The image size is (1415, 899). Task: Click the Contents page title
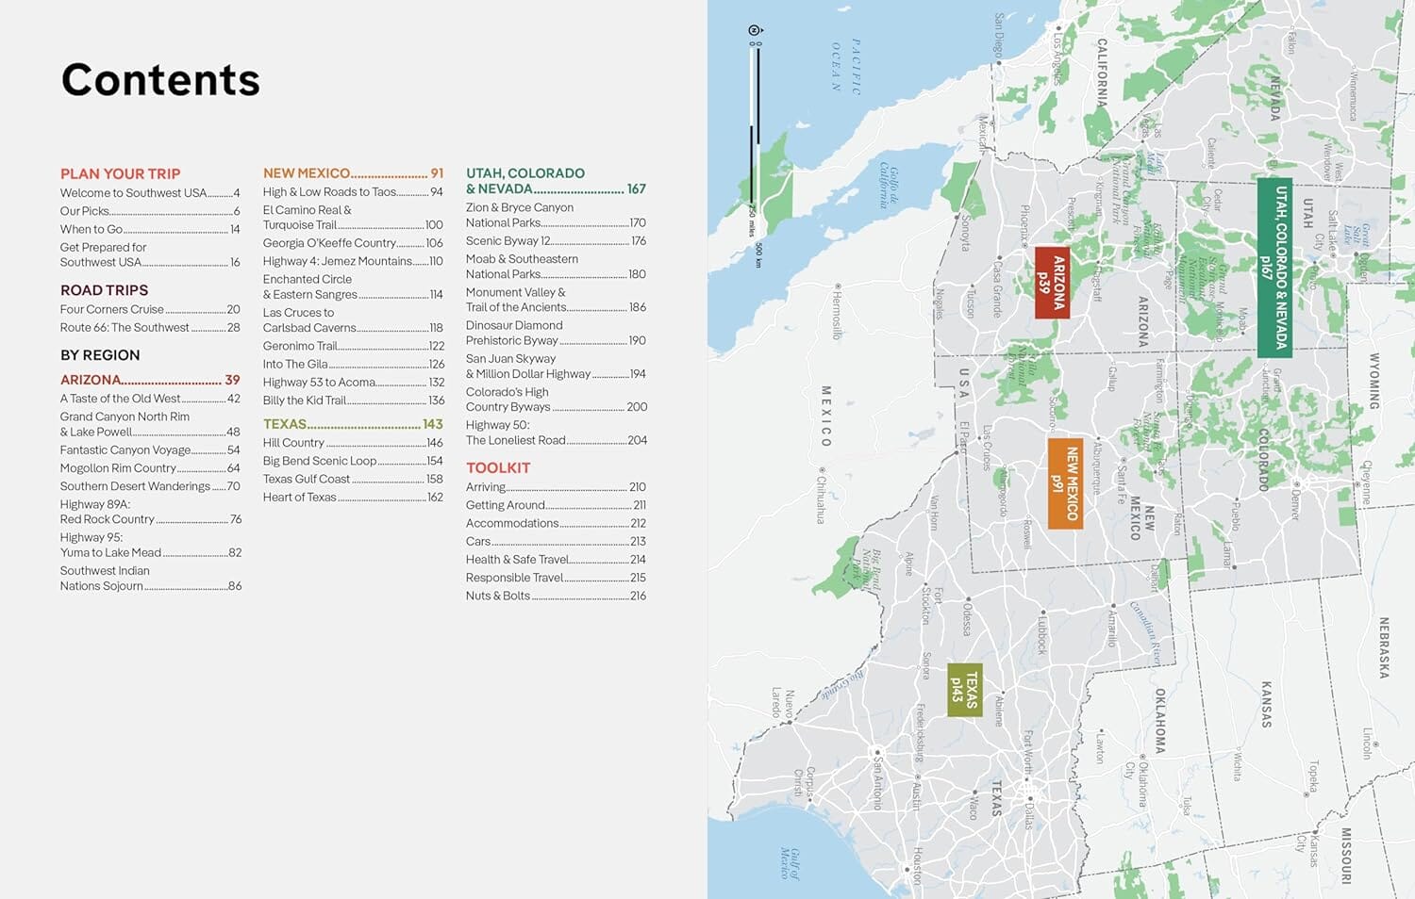pos(160,80)
